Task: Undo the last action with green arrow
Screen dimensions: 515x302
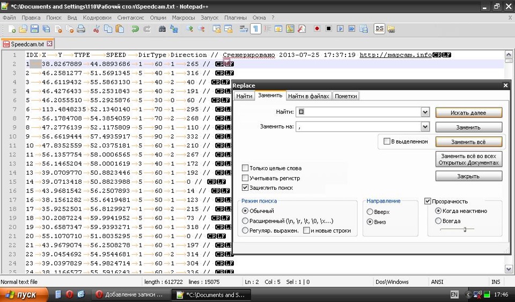Action: pyautogui.click(x=135, y=29)
